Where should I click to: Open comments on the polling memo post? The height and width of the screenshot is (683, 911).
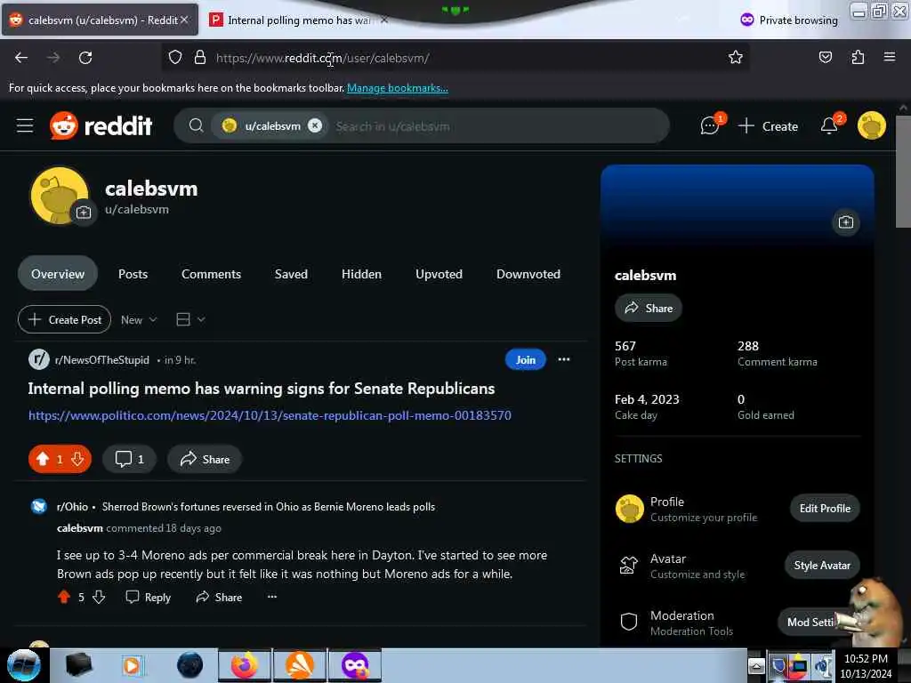(130, 460)
